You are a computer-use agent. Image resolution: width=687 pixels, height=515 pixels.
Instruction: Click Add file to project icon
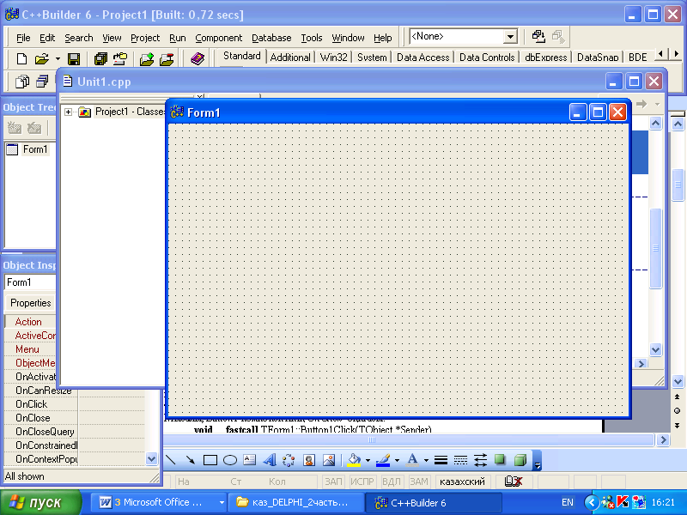click(x=147, y=58)
